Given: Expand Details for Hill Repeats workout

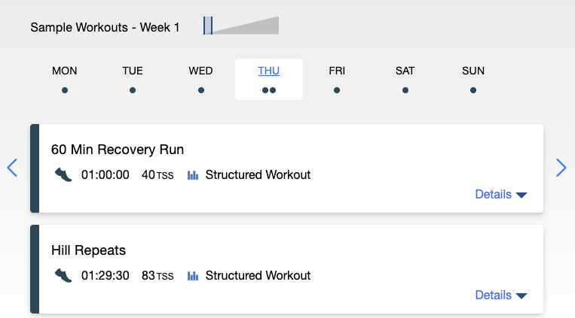Looking at the screenshot, I should click(500, 295).
